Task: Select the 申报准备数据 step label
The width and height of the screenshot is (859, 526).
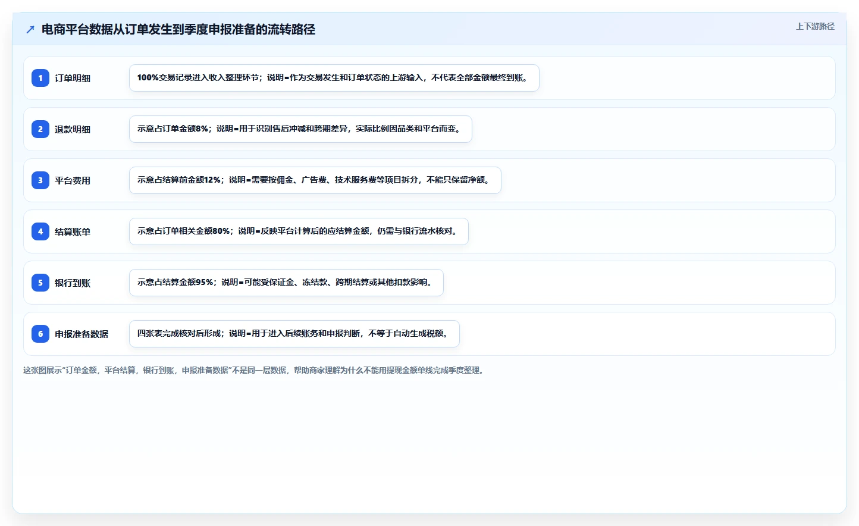Action: (81, 334)
